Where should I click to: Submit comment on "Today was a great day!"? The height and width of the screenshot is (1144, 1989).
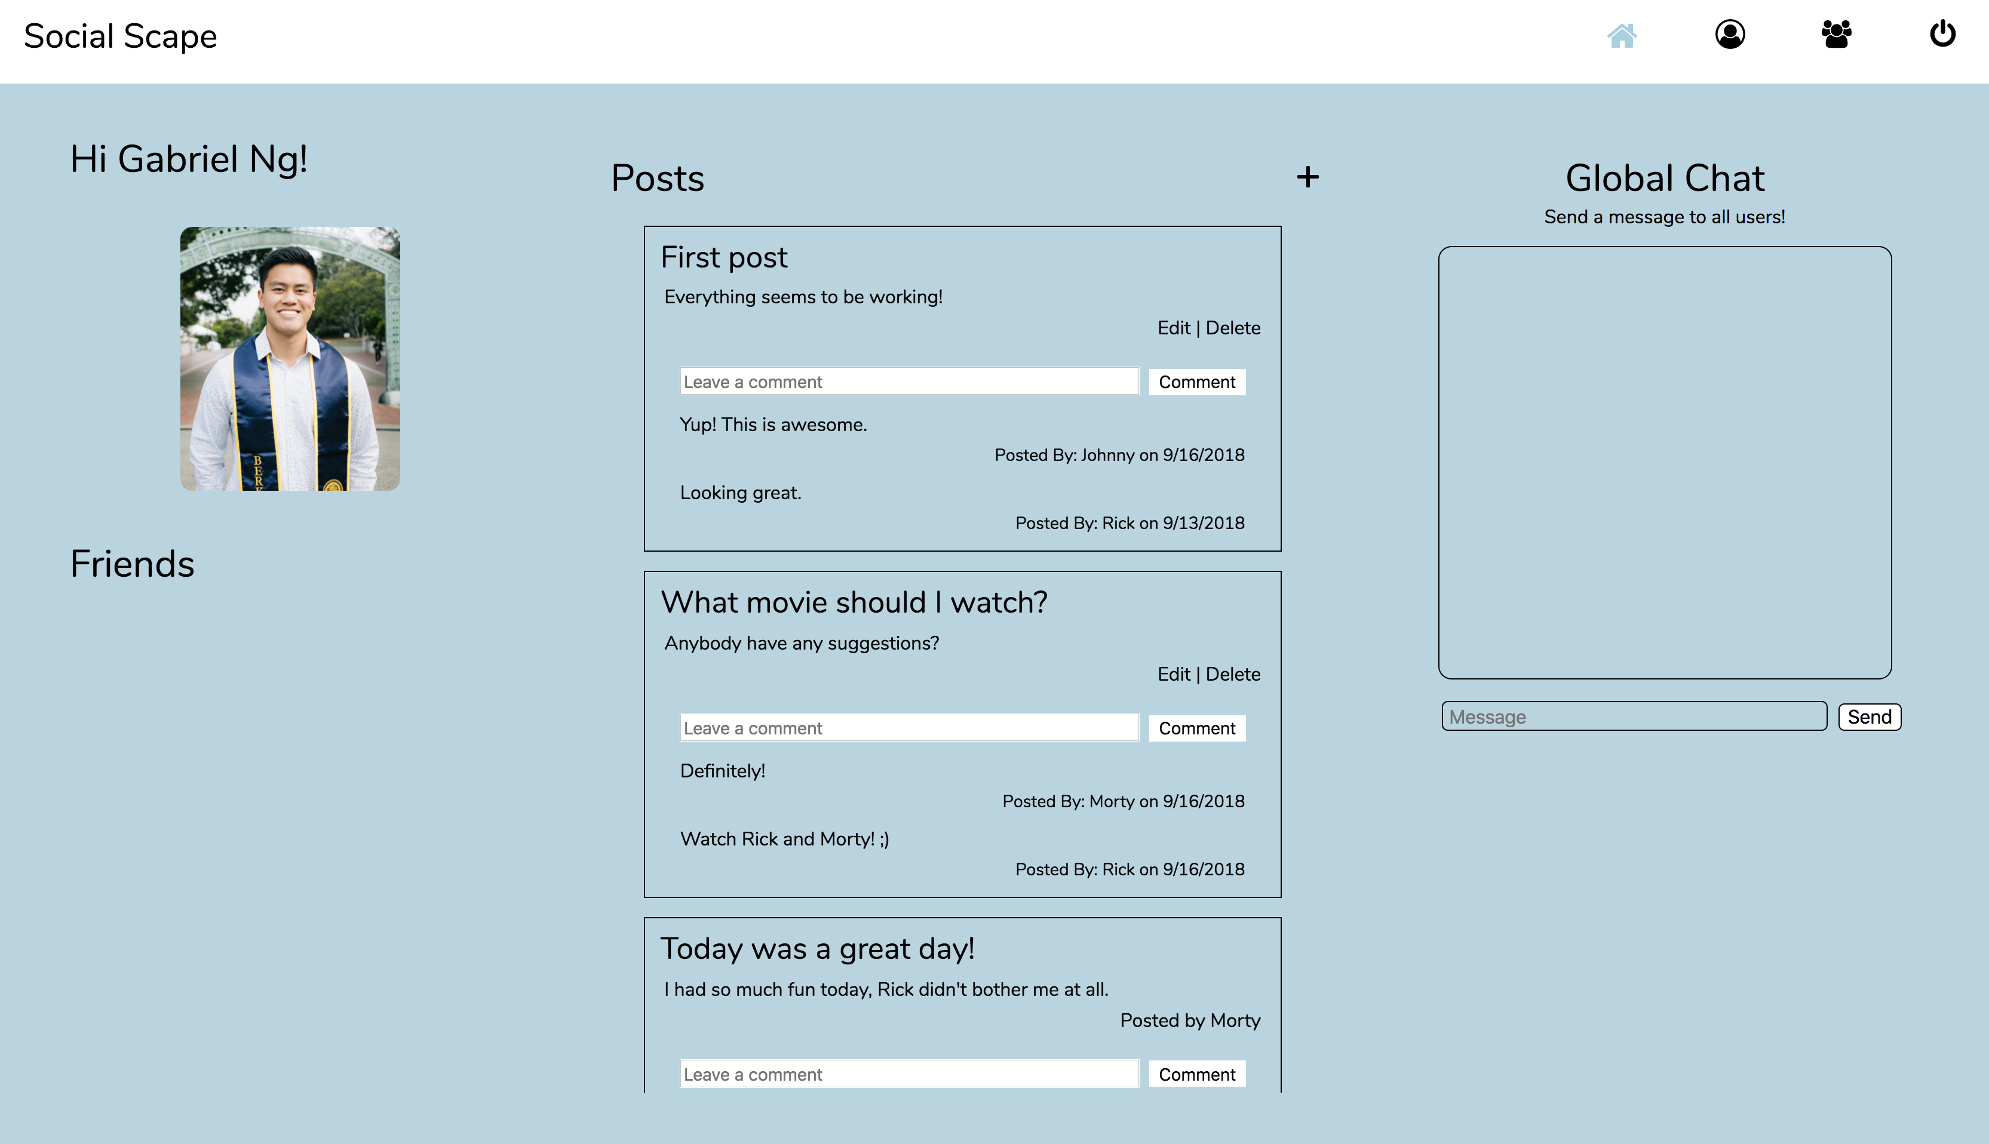(x=1196, y=1075)
